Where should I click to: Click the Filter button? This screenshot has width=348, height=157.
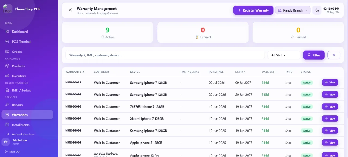(x=314, y=55)
